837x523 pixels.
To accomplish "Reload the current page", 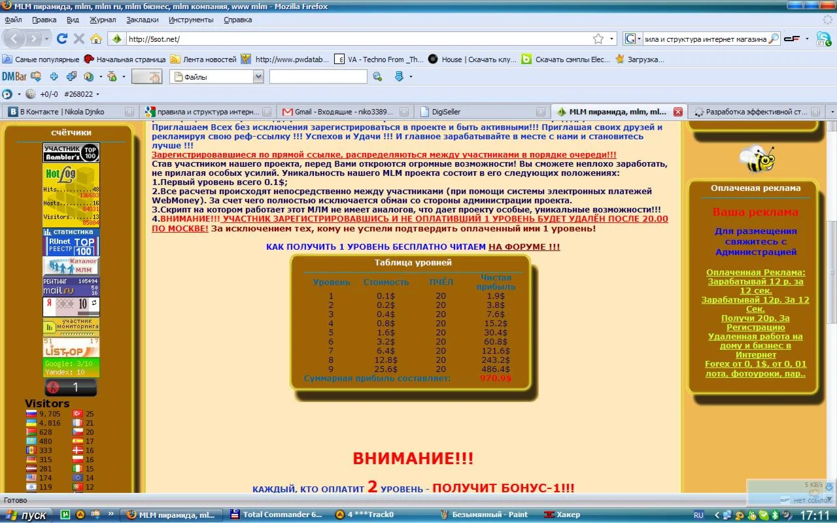I will pyautogui.click(x=62, y=39).
